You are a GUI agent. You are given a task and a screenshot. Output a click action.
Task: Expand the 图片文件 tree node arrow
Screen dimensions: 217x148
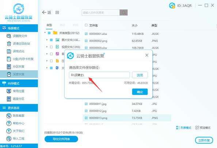[47, 40]
